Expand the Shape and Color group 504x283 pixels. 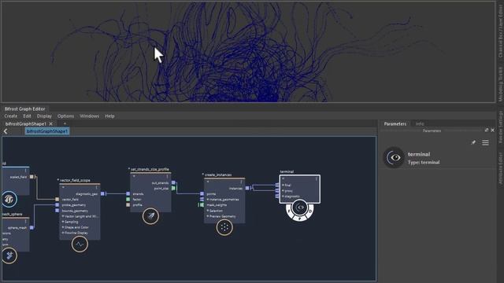tap(63, 227)
